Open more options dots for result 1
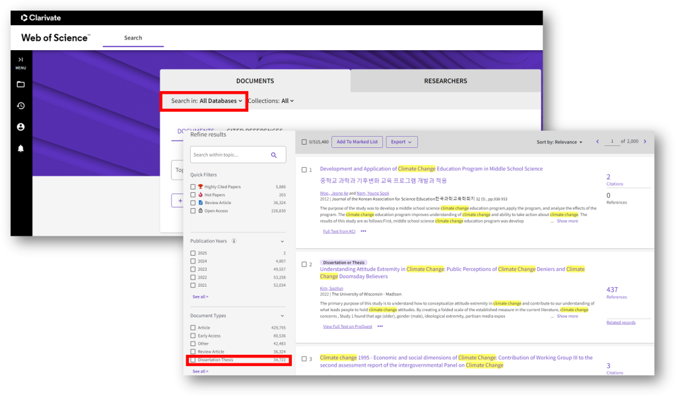 (364, 231)
